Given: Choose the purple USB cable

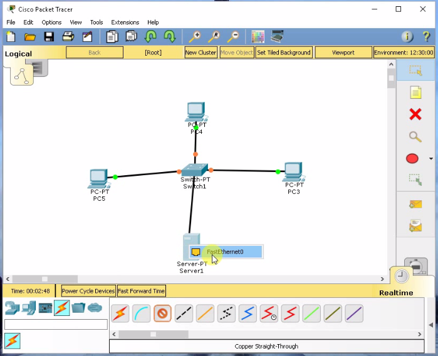Looking at the screenshot, I should 353,313.
